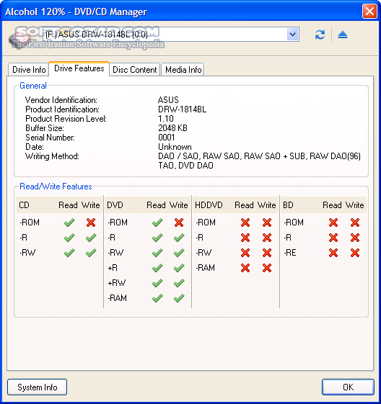
Task: Select the Drive Features tab
Action: (x=79, y=68)
